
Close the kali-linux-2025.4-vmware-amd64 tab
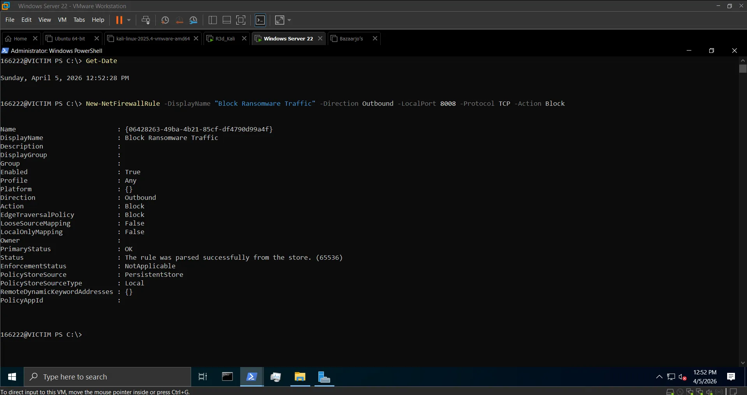click(x=196, y=38)
